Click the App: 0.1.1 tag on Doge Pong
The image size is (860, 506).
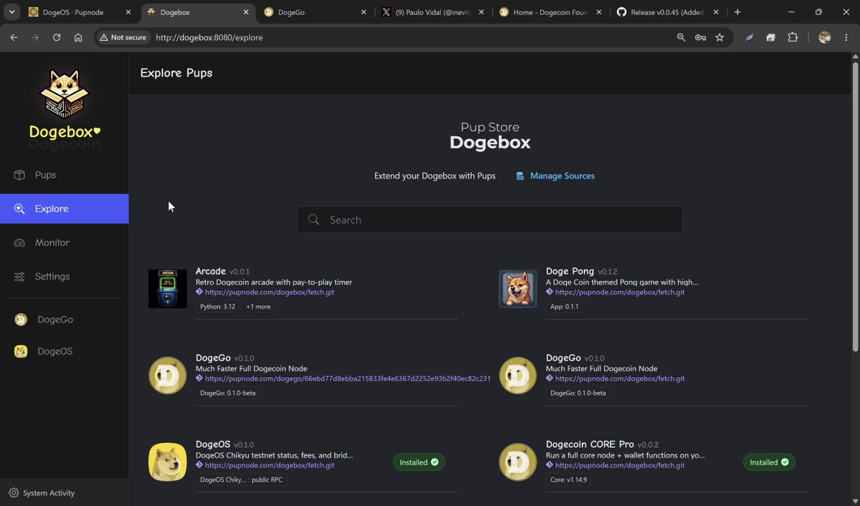click(x=564, y=307)
